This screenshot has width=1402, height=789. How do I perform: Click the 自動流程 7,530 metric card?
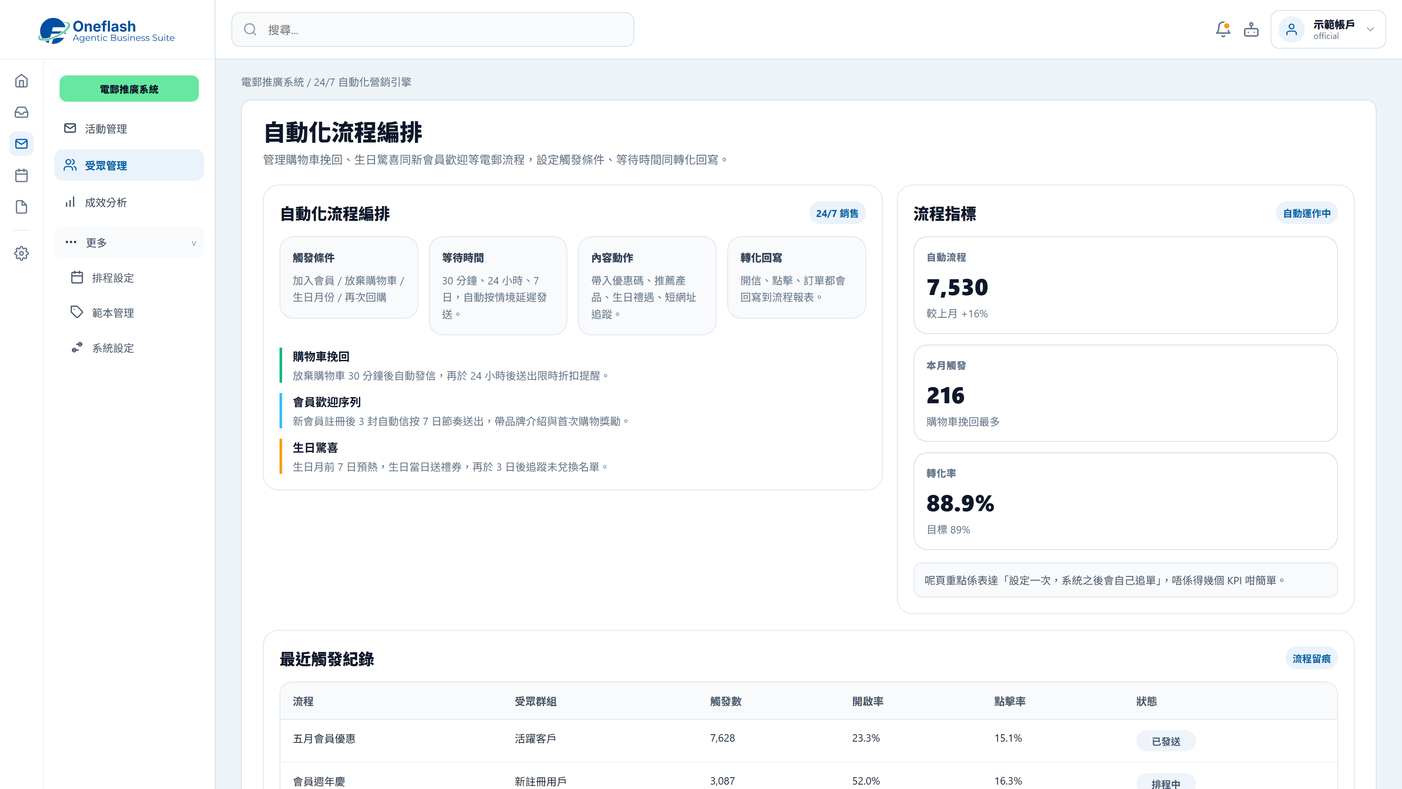tap(1125, 285)
